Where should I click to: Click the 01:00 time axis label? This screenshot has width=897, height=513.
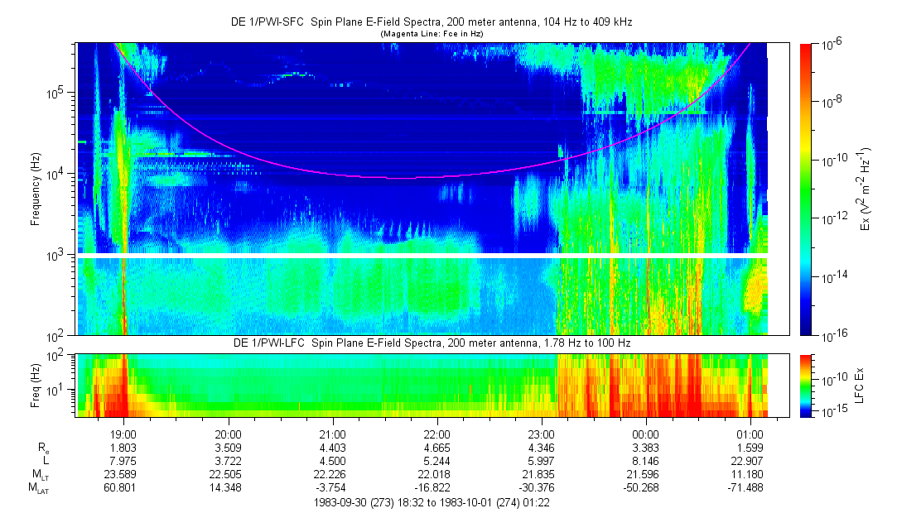pyautogui.click(x=750, y=434)
